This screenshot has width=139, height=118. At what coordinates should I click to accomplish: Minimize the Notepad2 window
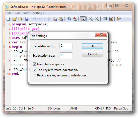point(110,6)
